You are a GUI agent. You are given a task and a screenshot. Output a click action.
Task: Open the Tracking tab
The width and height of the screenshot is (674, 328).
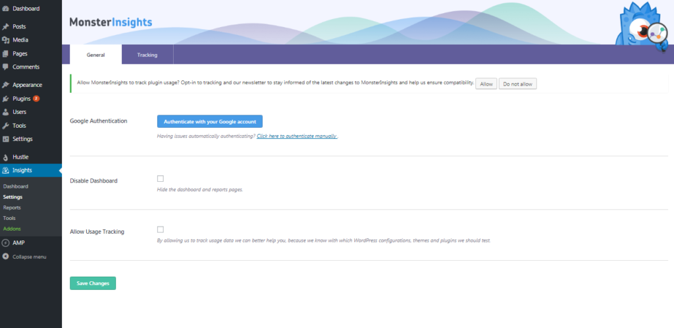(x=147, y=55)
